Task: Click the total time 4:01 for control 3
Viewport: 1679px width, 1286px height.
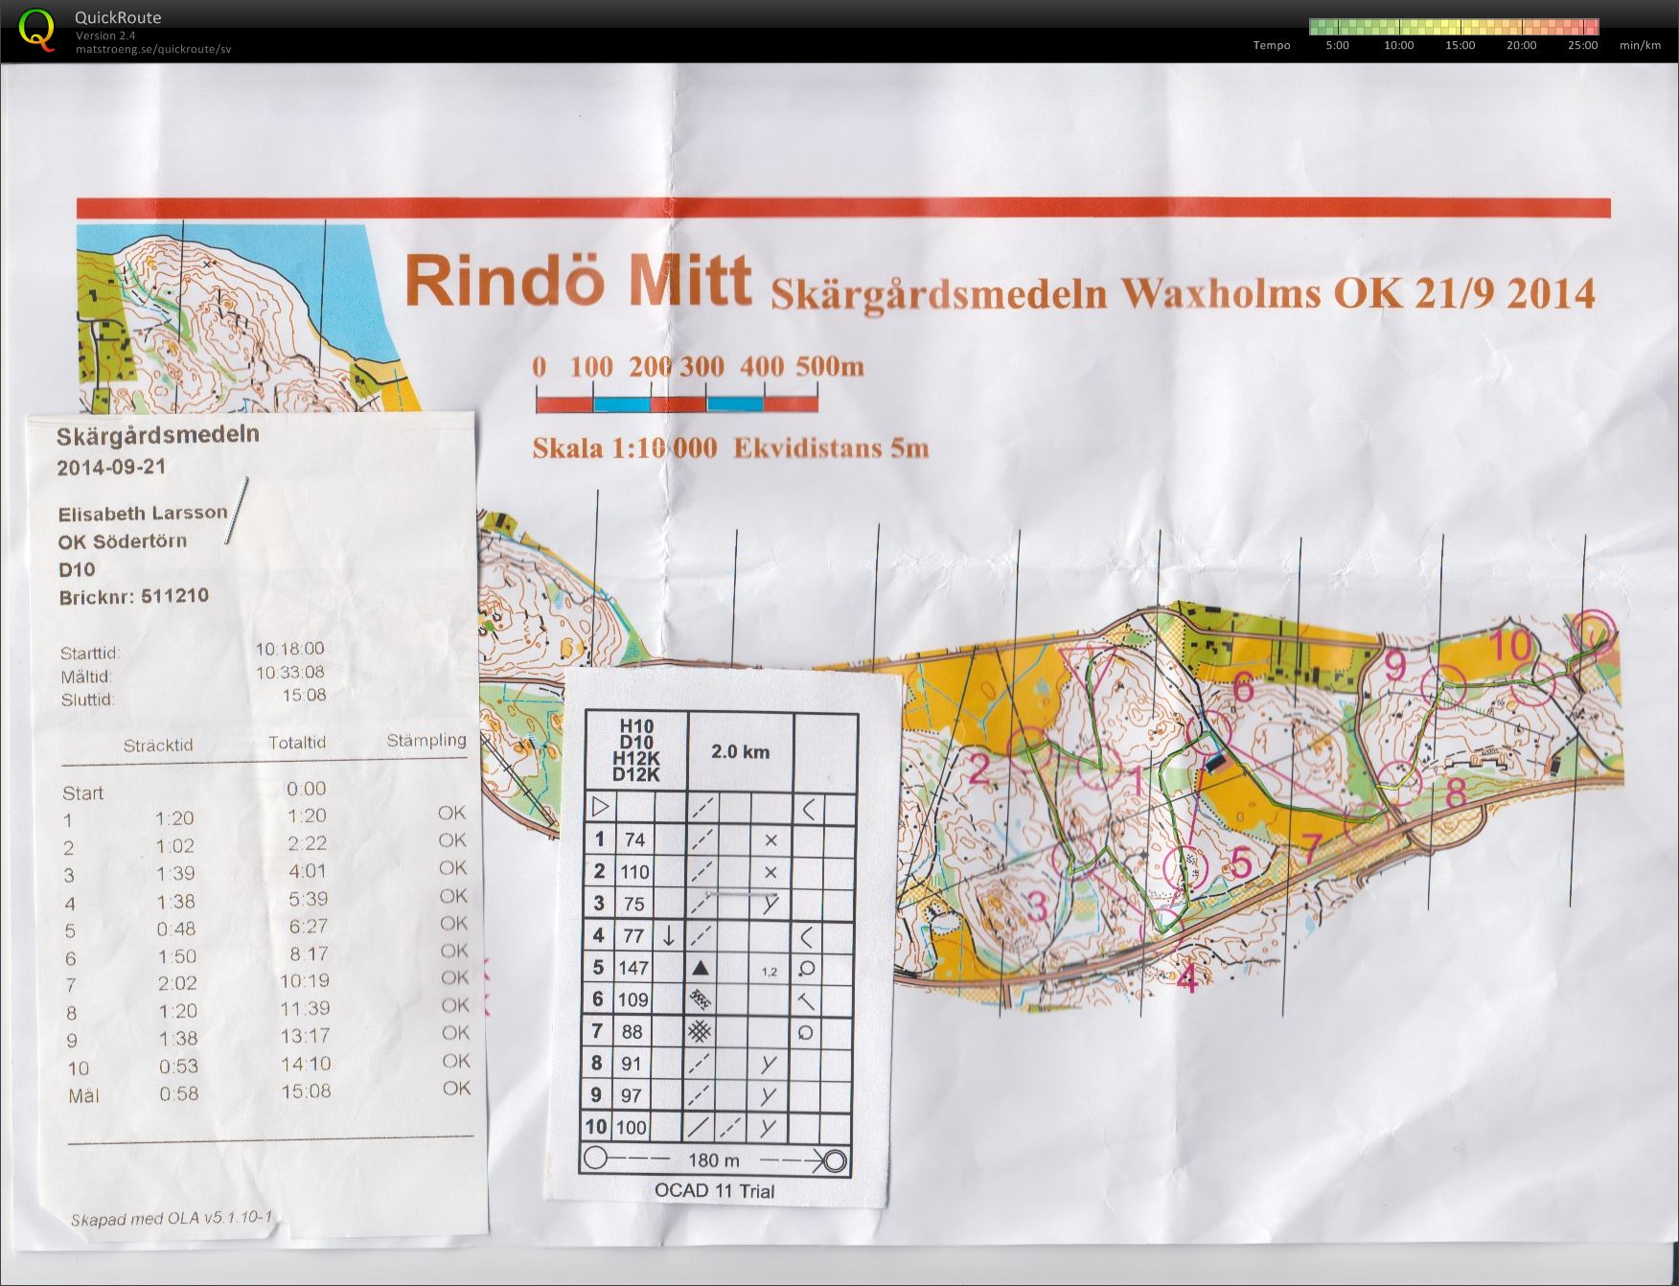Action: coord(308,871)
